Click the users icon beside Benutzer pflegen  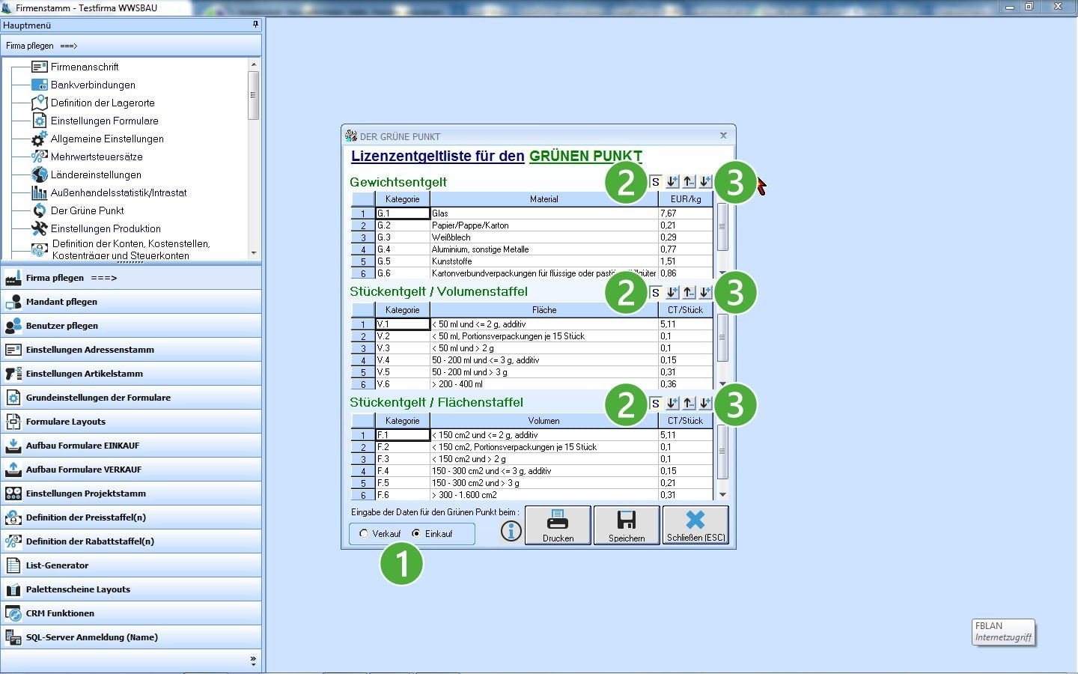13,326
